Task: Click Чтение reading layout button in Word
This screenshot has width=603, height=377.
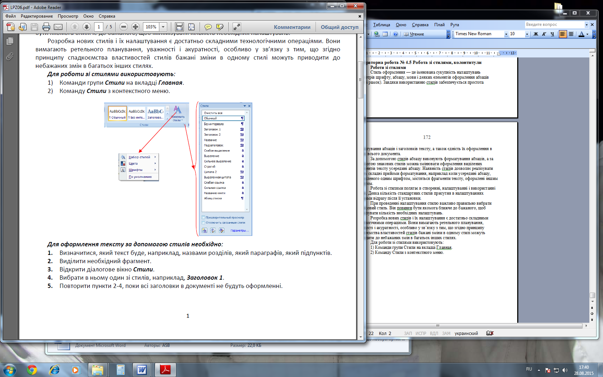Action: point(414,34)
